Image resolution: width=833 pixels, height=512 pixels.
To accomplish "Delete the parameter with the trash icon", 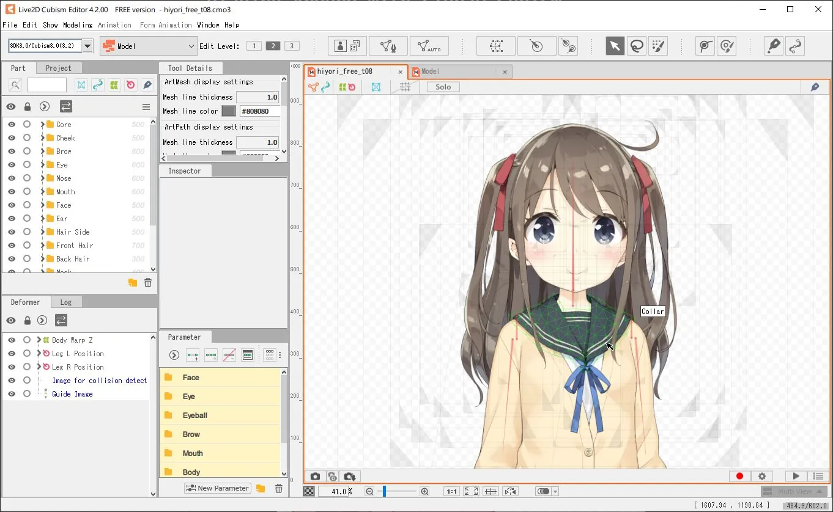I will point(279,488).
